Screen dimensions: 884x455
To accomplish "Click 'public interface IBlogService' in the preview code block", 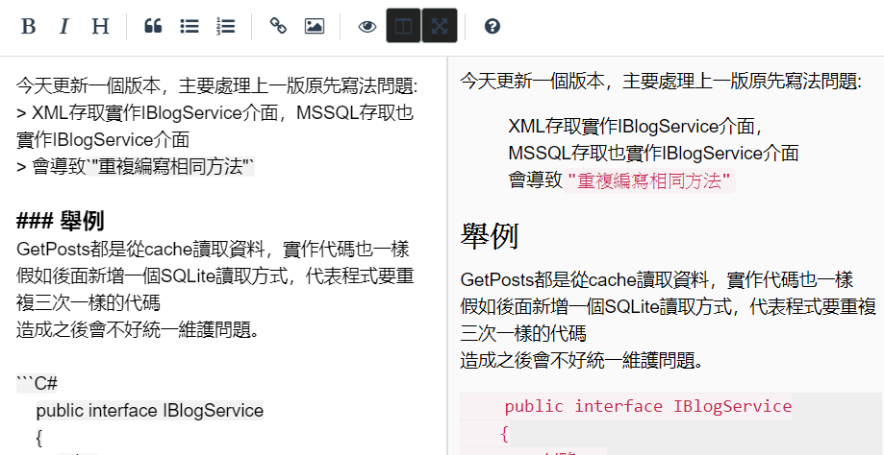I will [648, 406].
